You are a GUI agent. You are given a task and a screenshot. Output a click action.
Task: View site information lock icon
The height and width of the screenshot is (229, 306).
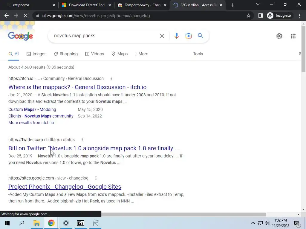pos(38,16)
